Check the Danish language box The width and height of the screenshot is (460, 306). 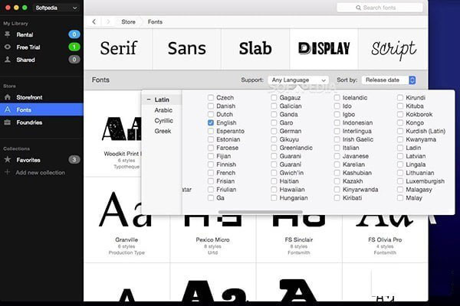[x=211, y=106]
